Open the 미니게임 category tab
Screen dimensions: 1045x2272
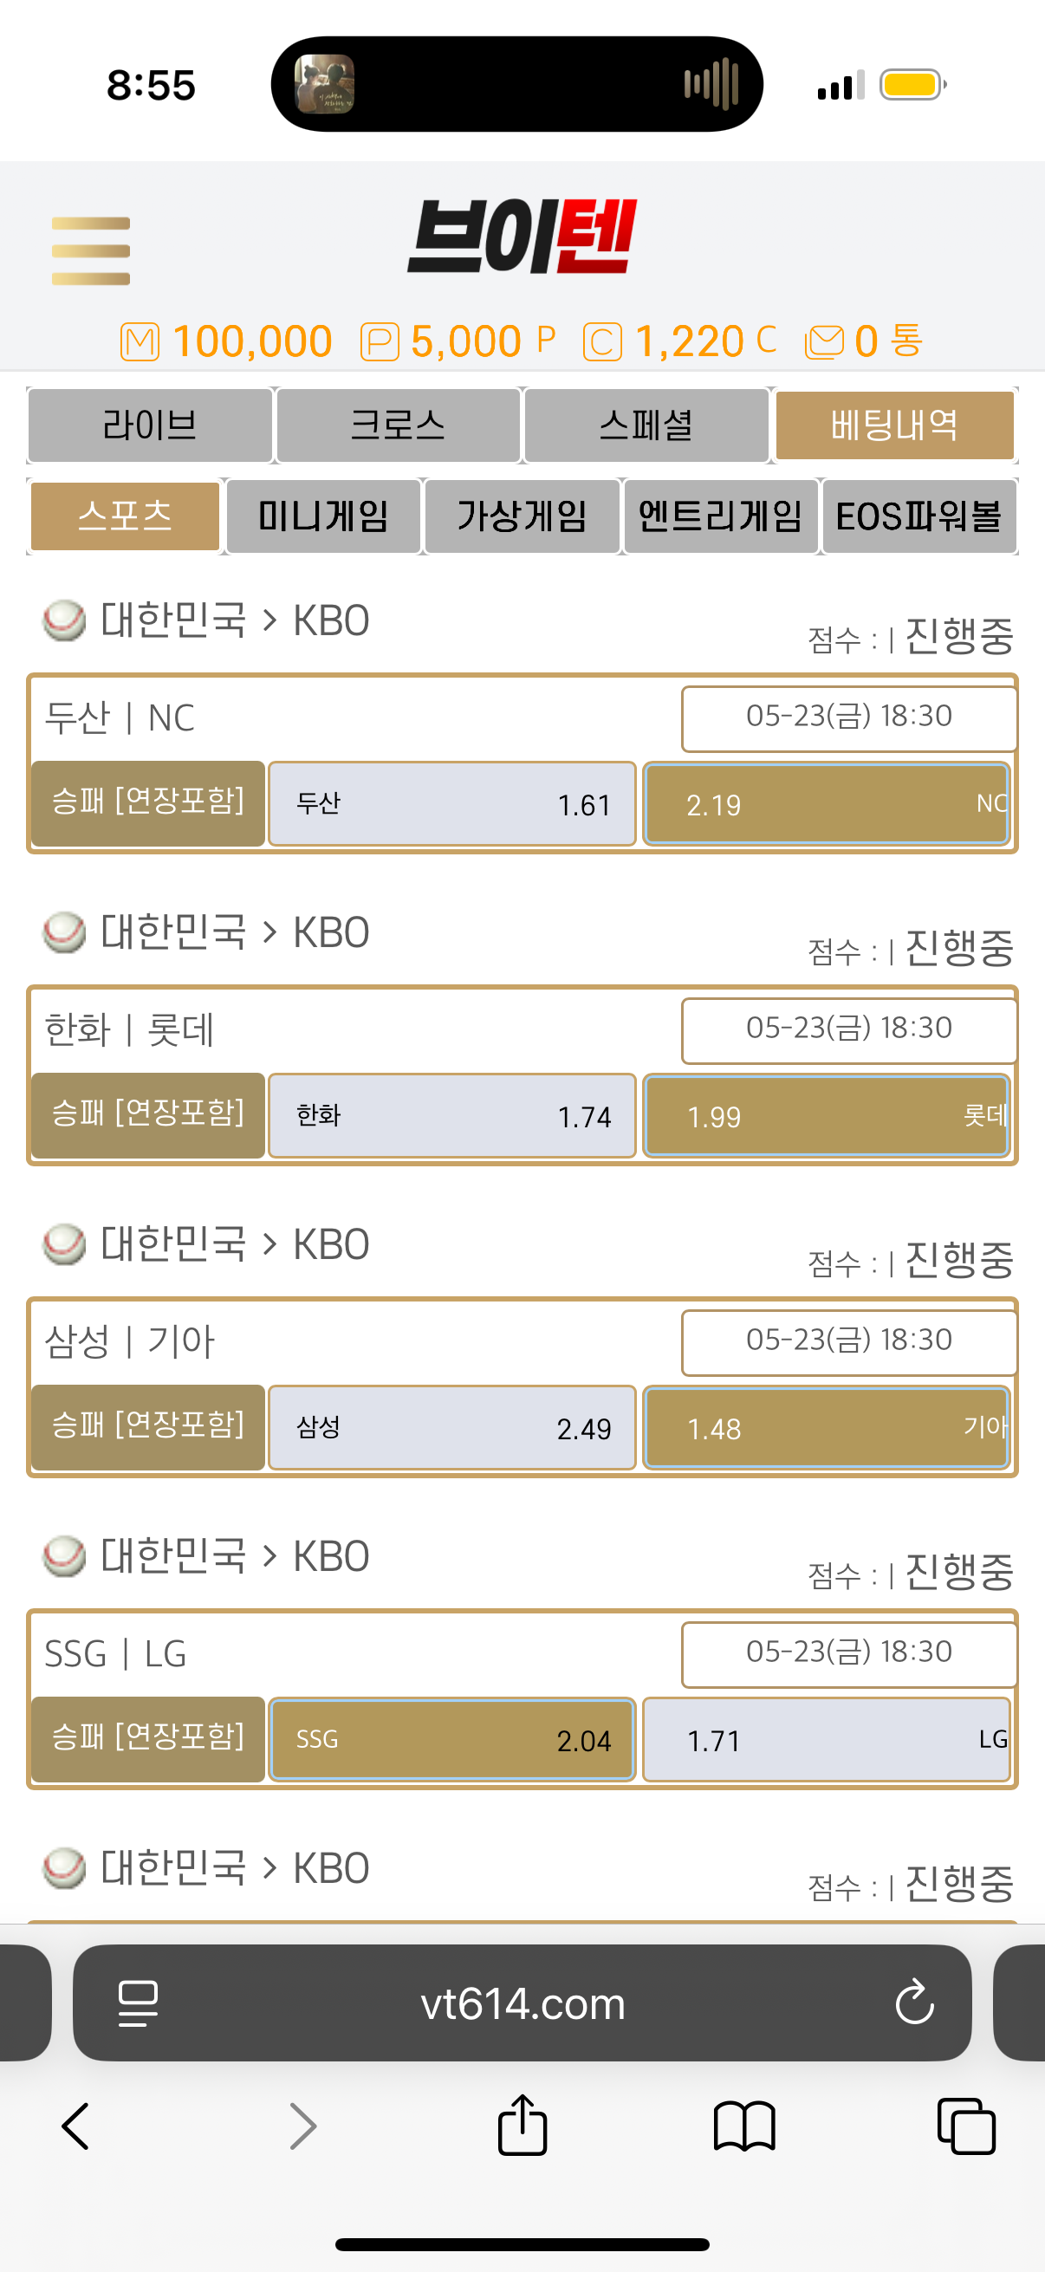point(324,516)
